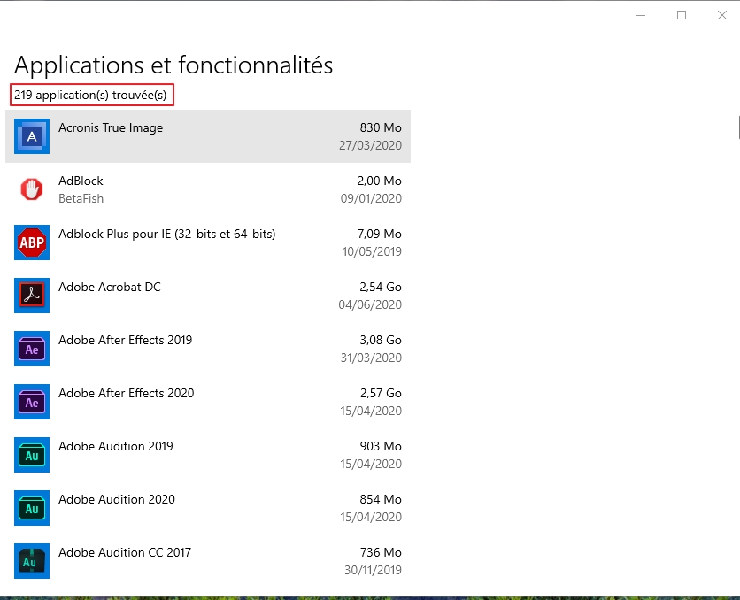Viewport: 740px width, 600px height.
Task: Select the Adobe Acrobat DC name
Action: click(x=110, y=287)
